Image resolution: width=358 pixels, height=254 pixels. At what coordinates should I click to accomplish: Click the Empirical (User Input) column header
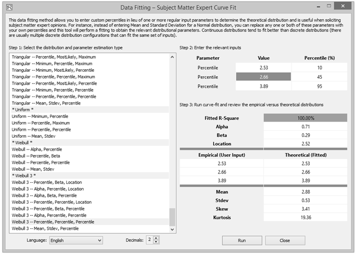[x=222, y=155]
